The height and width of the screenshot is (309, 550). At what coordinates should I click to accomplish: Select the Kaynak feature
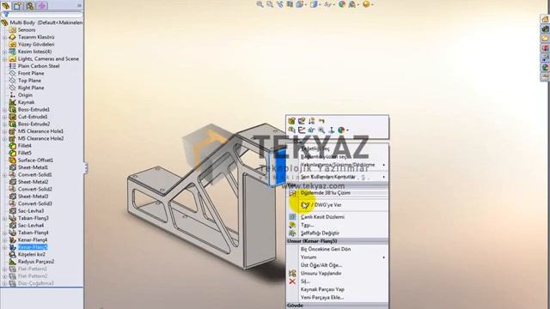(26, 102)
